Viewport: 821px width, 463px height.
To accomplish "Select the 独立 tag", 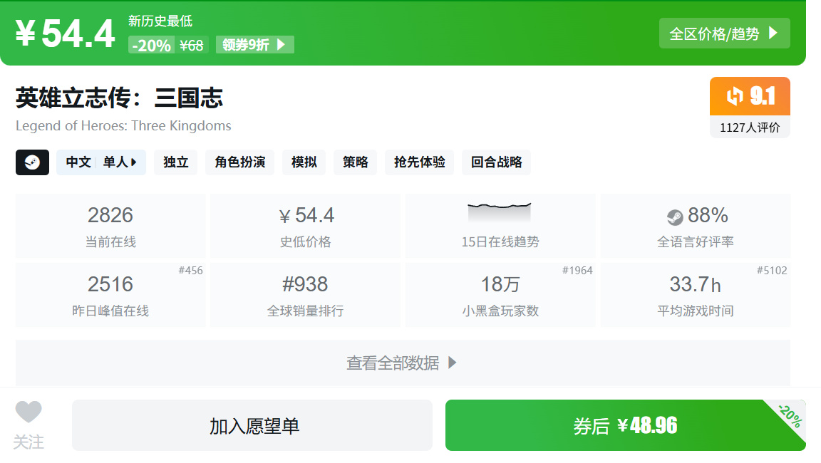I will 176,162.
